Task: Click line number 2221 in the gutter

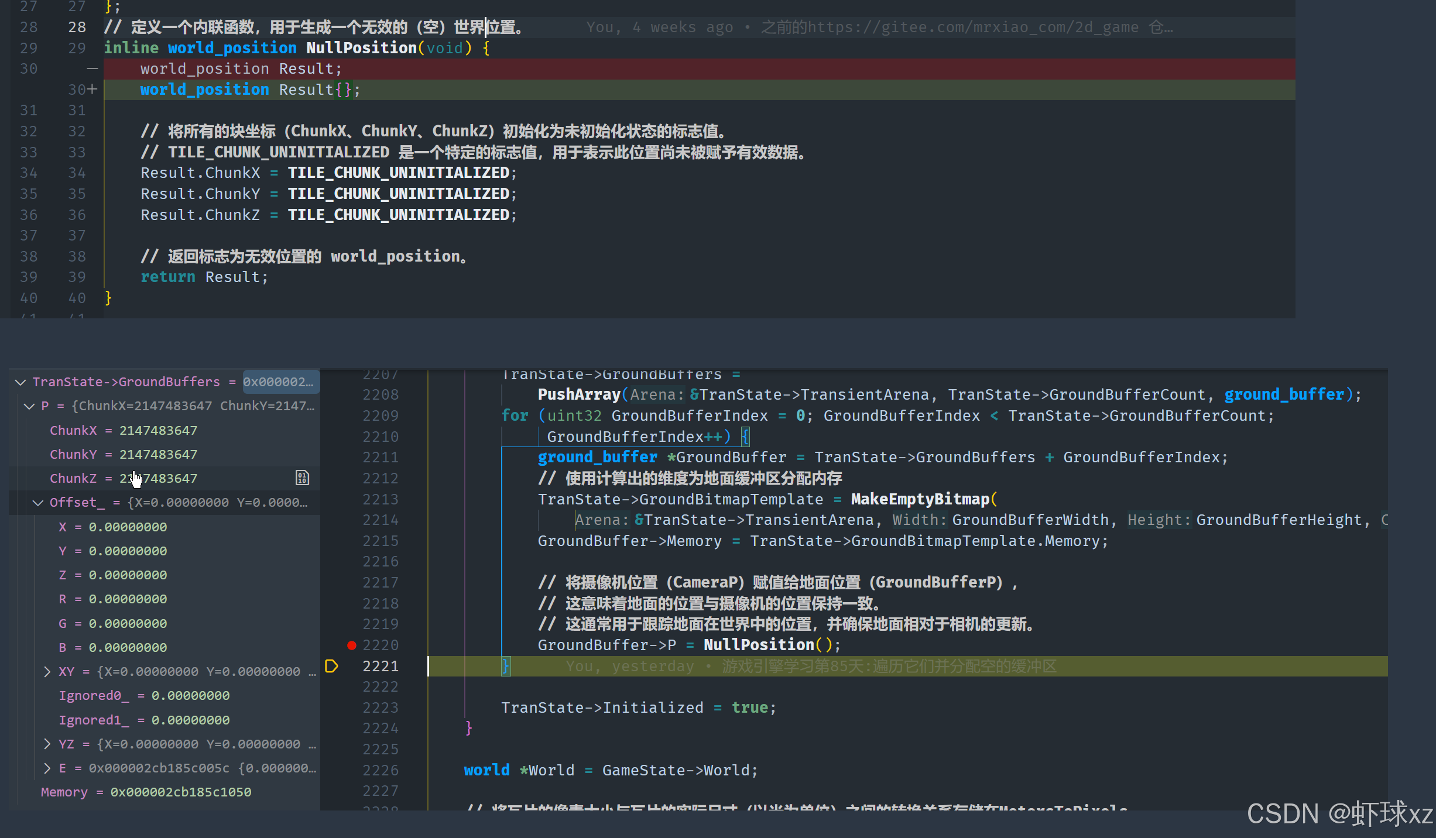Action: pos(381,667)
